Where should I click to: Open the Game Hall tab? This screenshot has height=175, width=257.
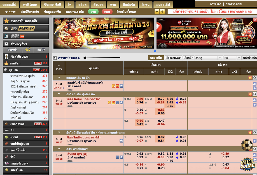(52, 4)
